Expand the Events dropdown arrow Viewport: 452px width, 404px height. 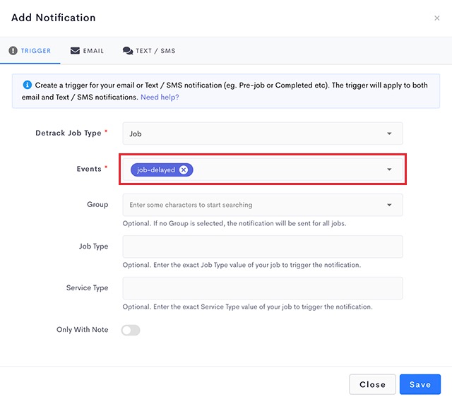(x=389, y=170)
